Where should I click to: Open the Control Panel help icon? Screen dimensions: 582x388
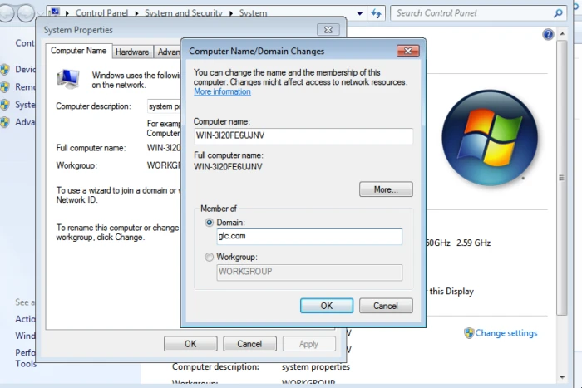tap(548, 35)
